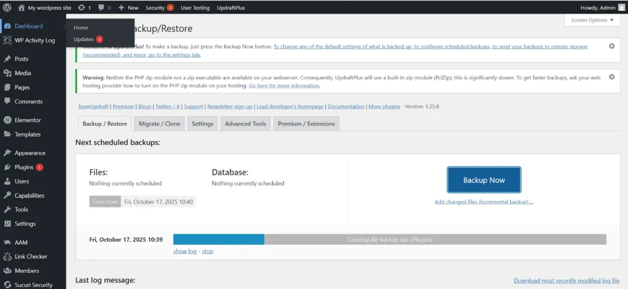The height and width of the screenshot is (289, 628).
Task: Switch to the Backup / Restore tab
Action: tap(104, 123)
